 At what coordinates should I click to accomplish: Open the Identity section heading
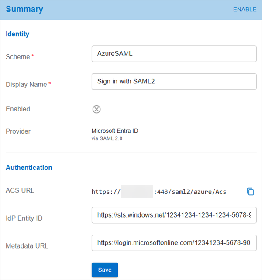(17, 34)
